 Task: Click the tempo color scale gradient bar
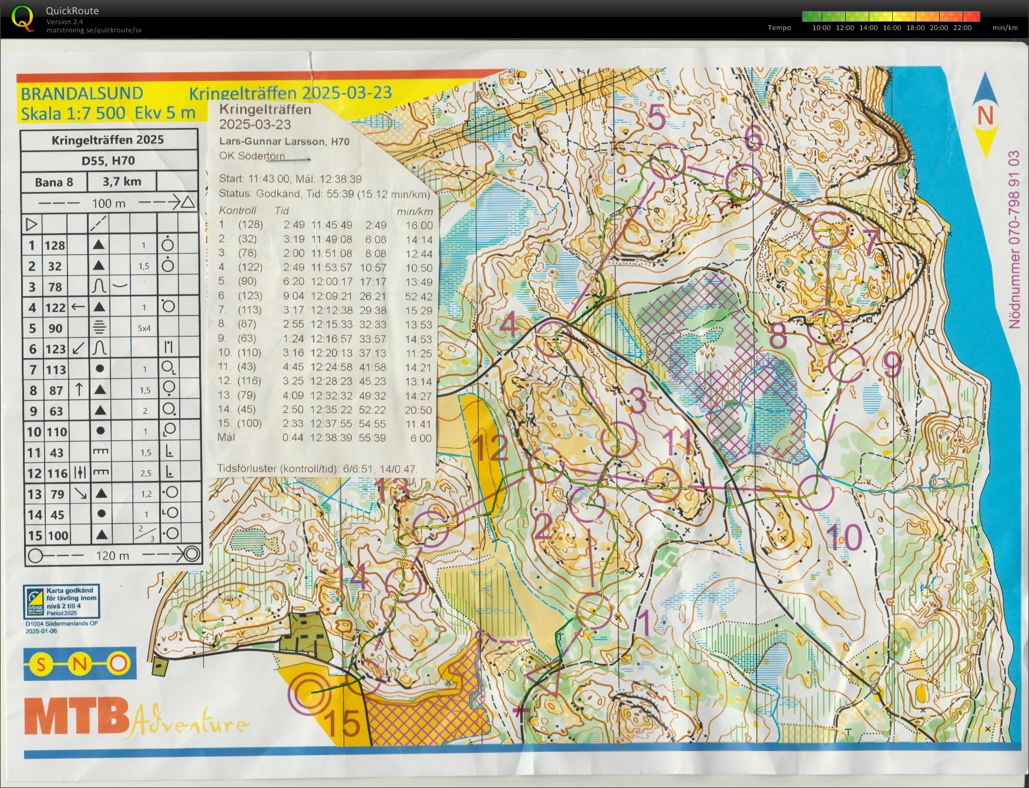point(891,16)
